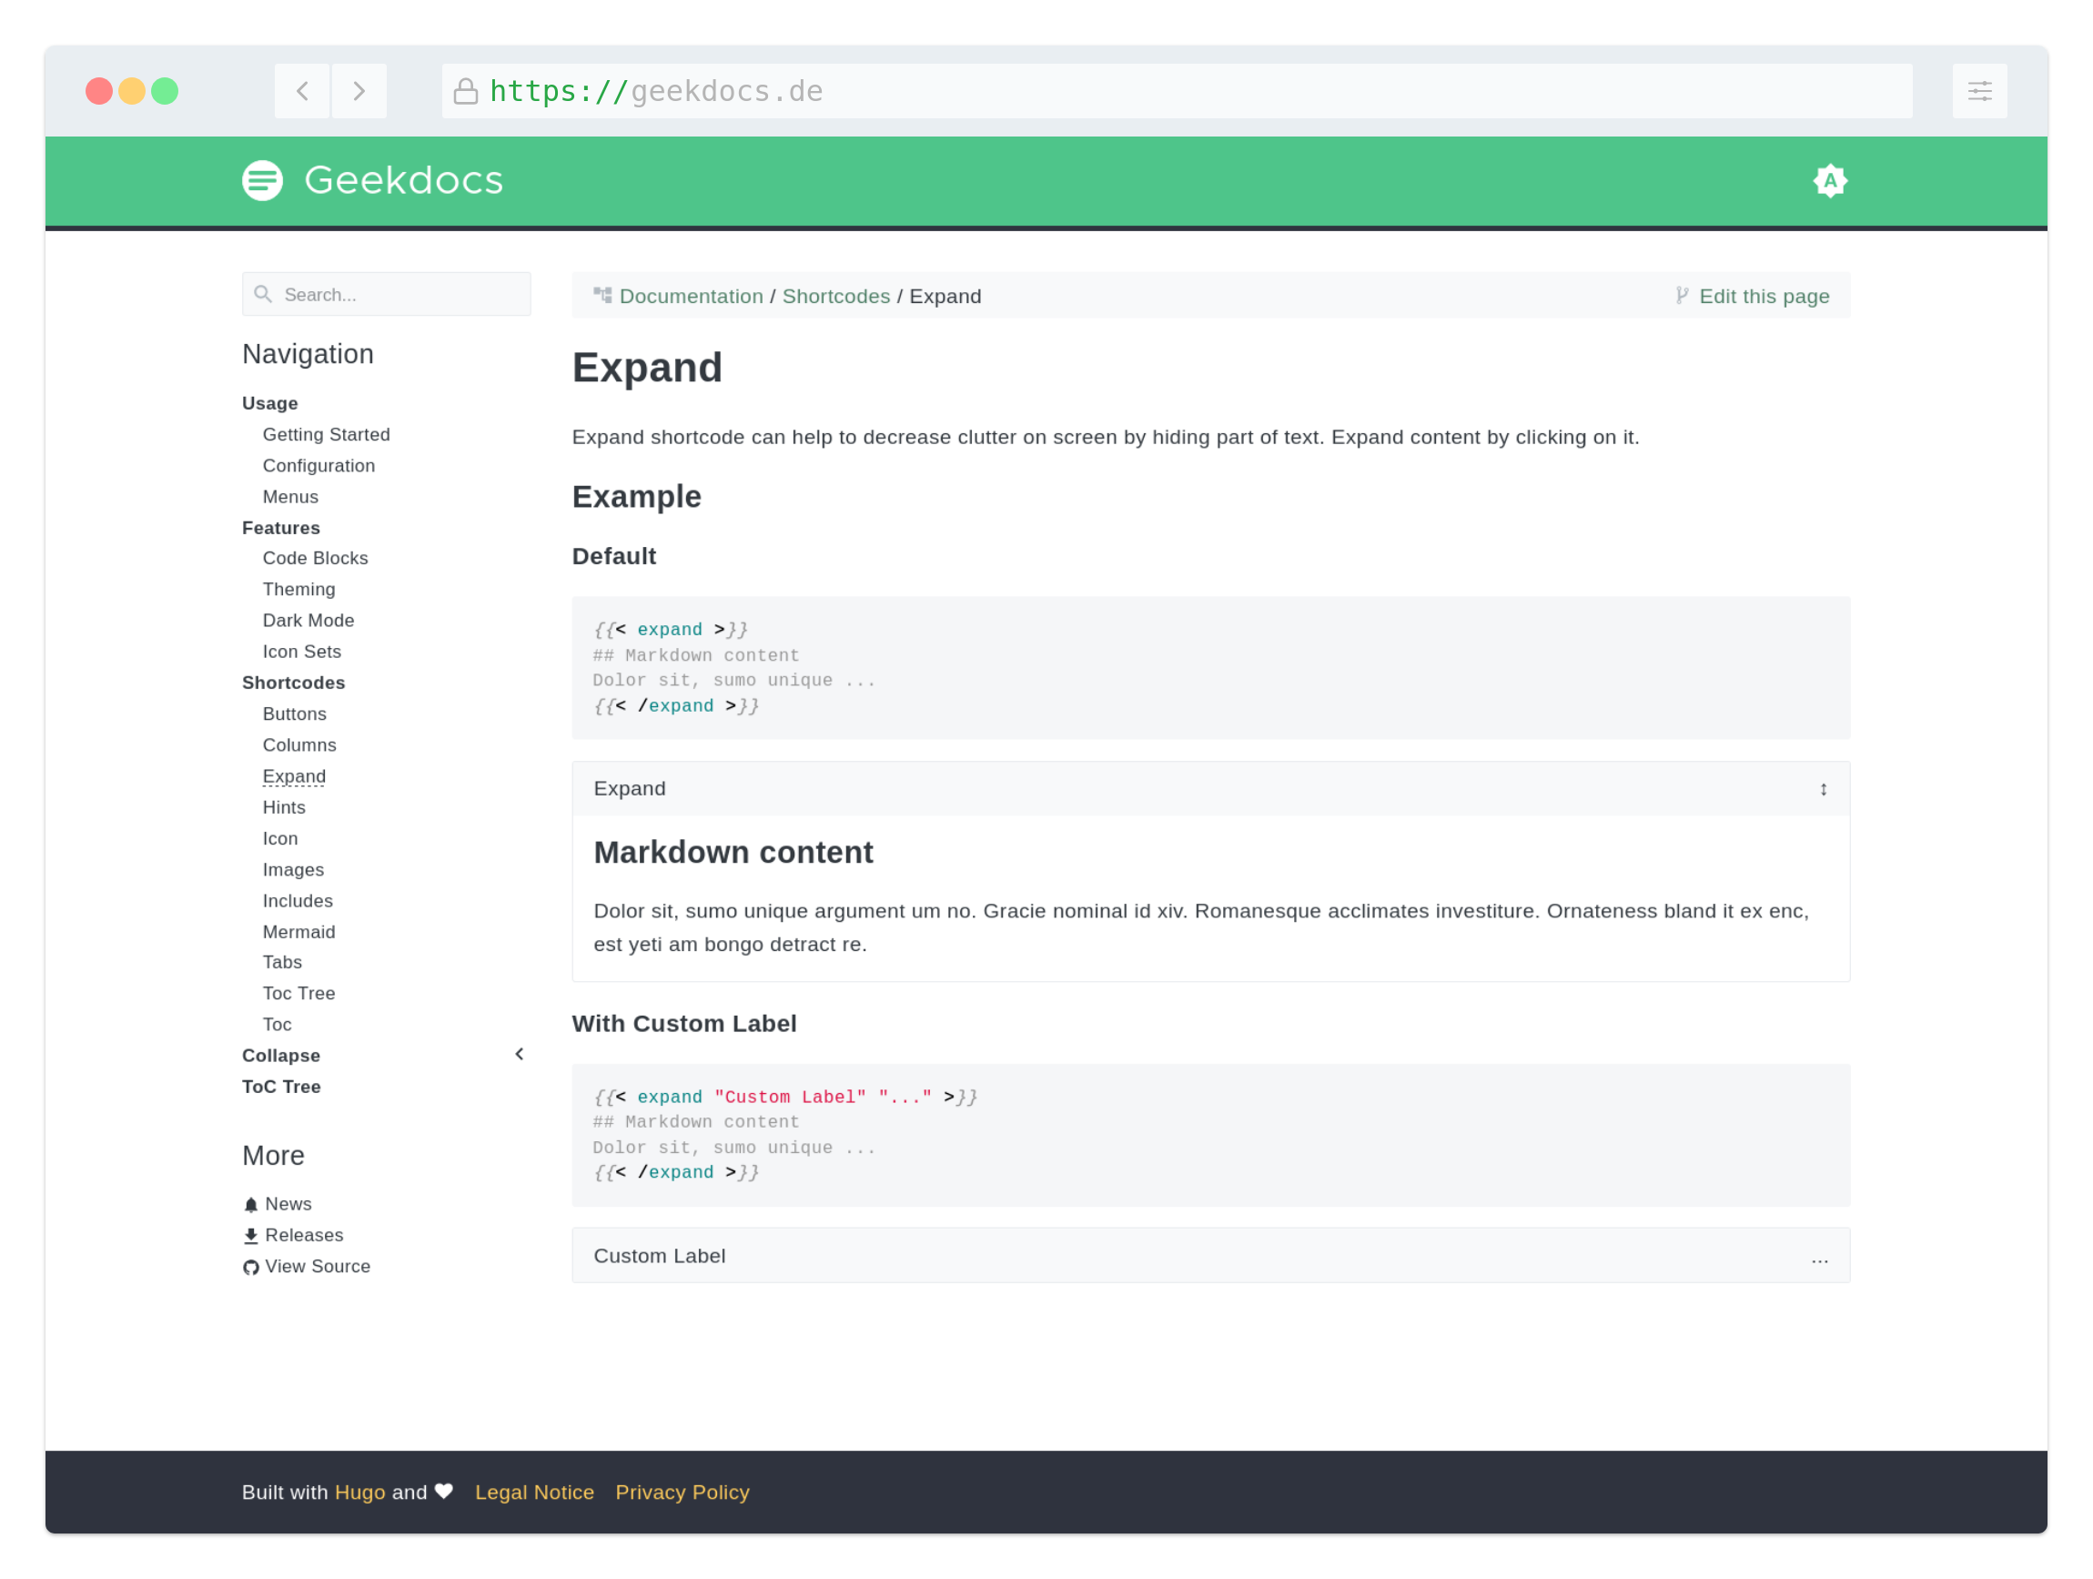
Task: Open Configuration page
Action: [318, 465]
